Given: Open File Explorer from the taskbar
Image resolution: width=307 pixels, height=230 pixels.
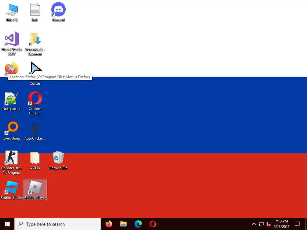Looking at the screenshot, I should pyautogui.click(x=123, y=224).
